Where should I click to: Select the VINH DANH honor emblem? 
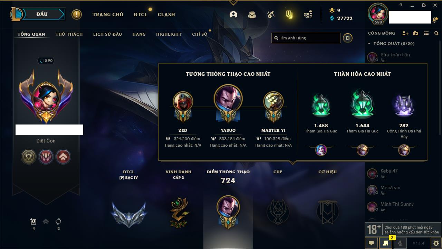click(179, 212)
